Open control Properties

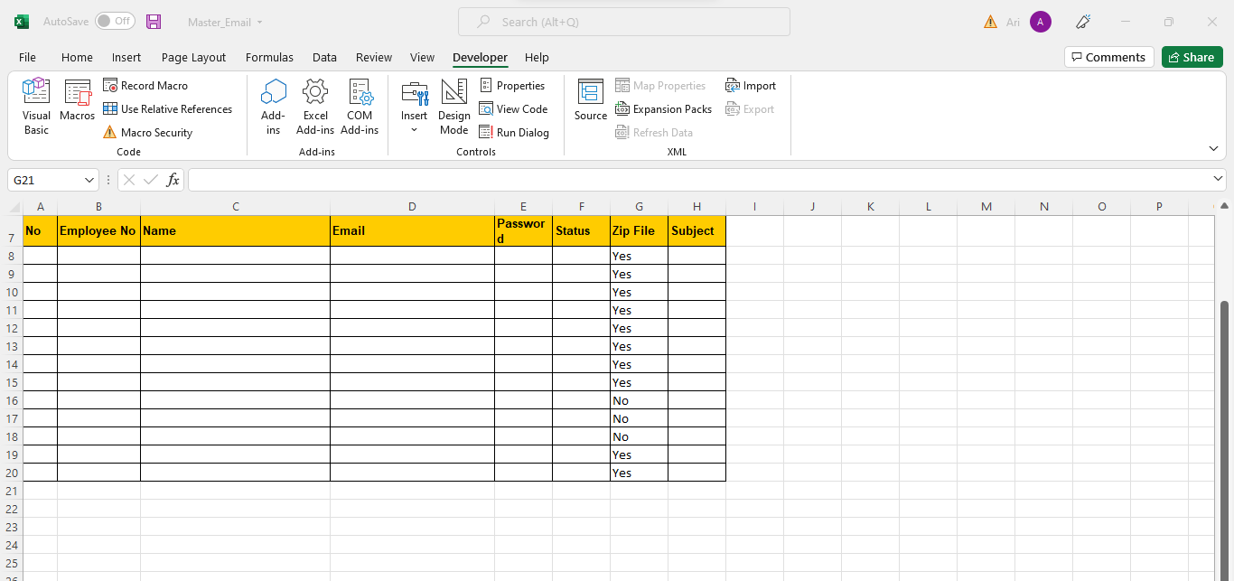pyautogui.click(x=512, y=86)
